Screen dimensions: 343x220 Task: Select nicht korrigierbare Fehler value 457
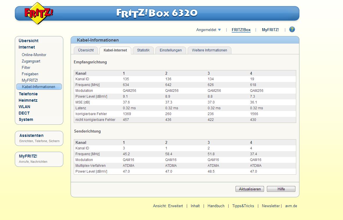point(126,120)
